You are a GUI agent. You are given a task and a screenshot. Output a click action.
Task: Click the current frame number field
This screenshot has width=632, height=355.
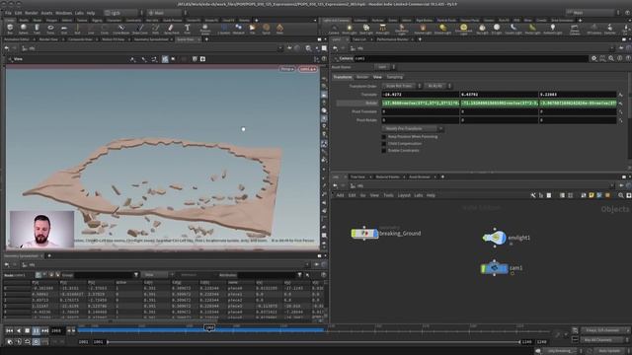point(56,331)
